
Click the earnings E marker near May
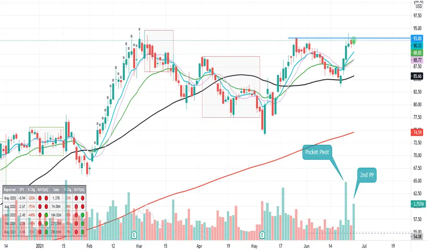(x=262, y=234)
